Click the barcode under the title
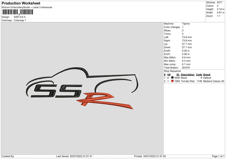The image size is (226, 159). click(x=17, y=12)
